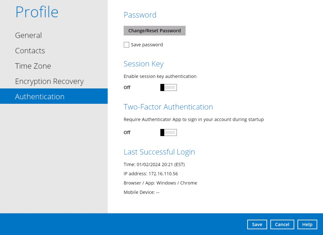Click the Session Key heading
The width and height of the screenshot is (323, 235).
(x=143, y=64)
